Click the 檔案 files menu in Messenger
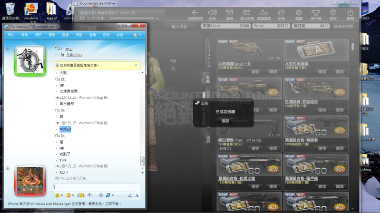This screenshot has height=213, width=380. 24,35
